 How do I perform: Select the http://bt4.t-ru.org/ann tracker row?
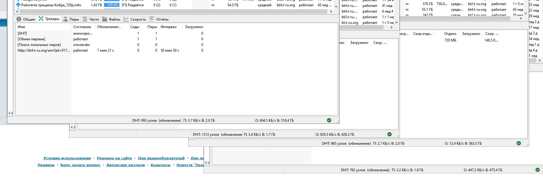(110, 50)
